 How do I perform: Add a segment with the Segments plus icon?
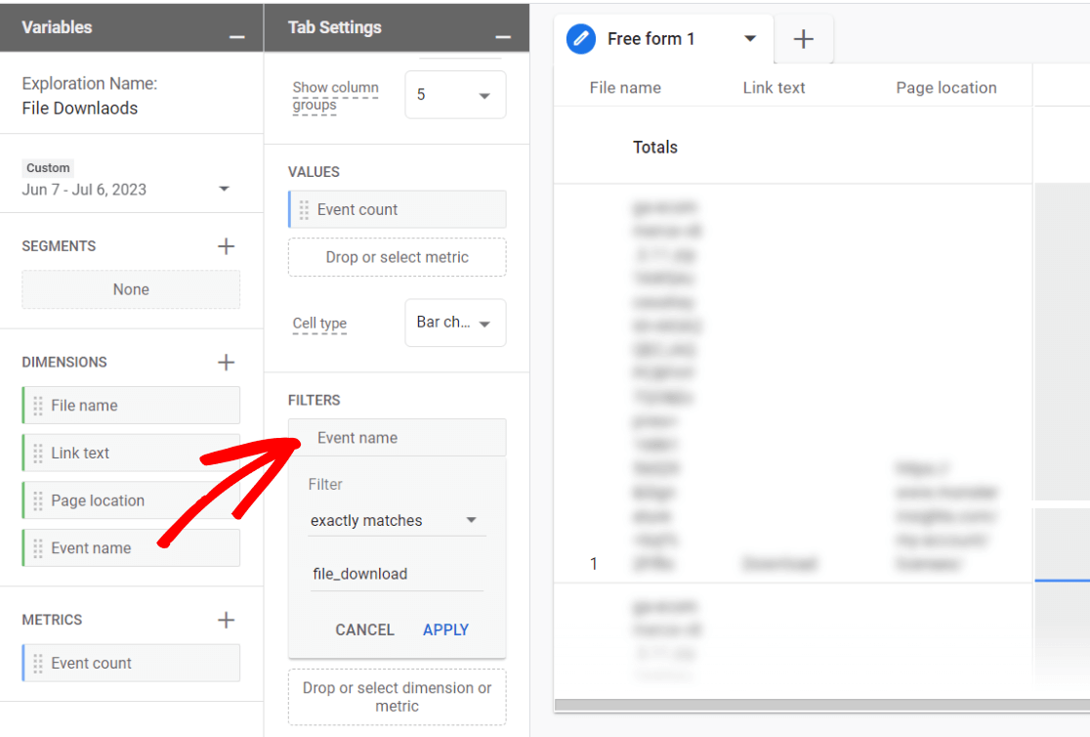tap(226, 245)
